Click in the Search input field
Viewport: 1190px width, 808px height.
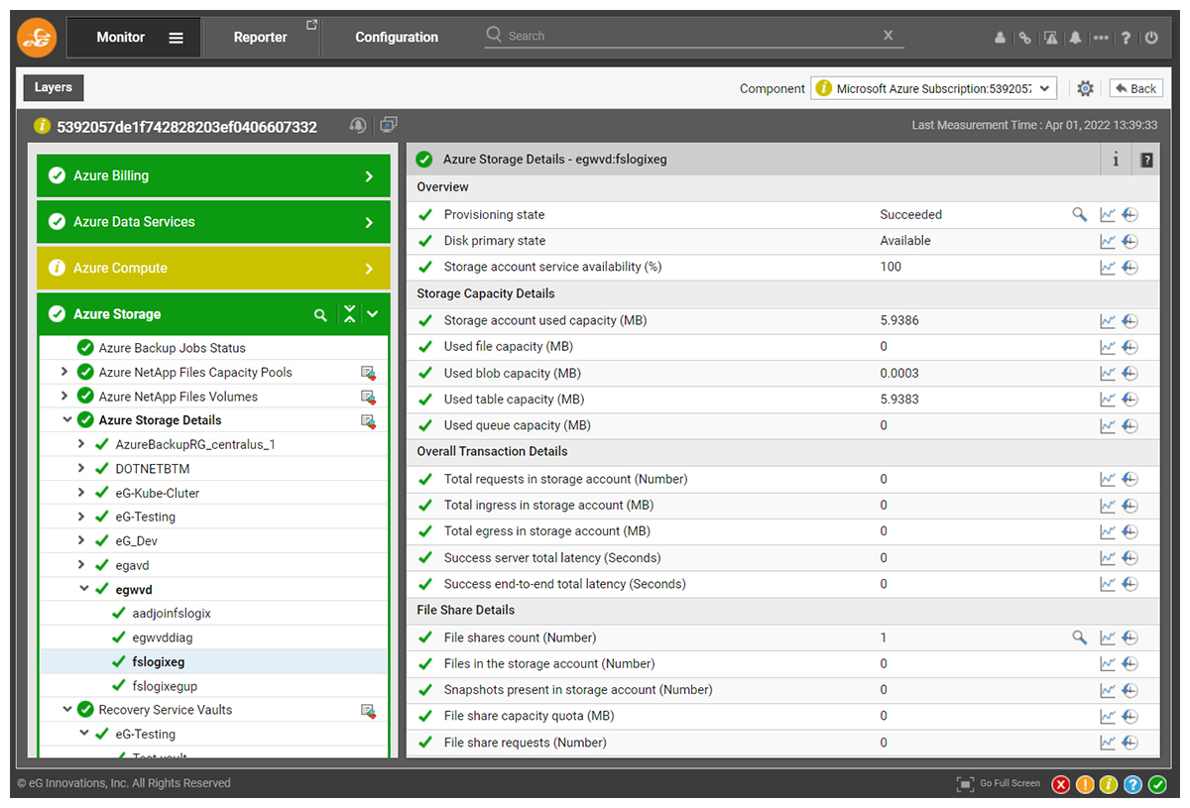click(694, 36)
